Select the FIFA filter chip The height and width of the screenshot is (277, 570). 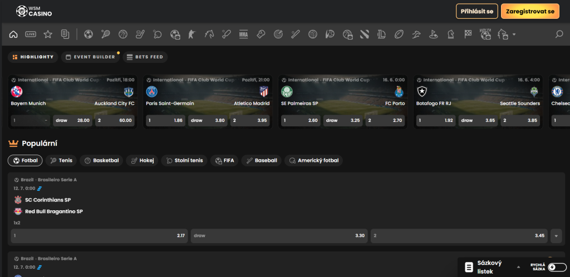pos(224,160)
